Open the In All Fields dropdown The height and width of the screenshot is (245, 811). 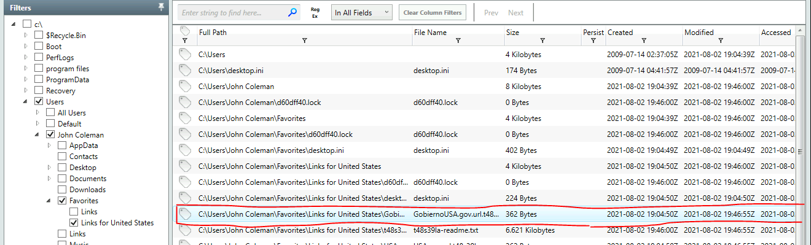pos(361,12)
